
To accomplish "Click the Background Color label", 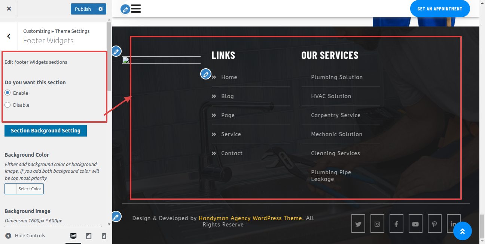I will pyautogui.click(x=27, y=155).
